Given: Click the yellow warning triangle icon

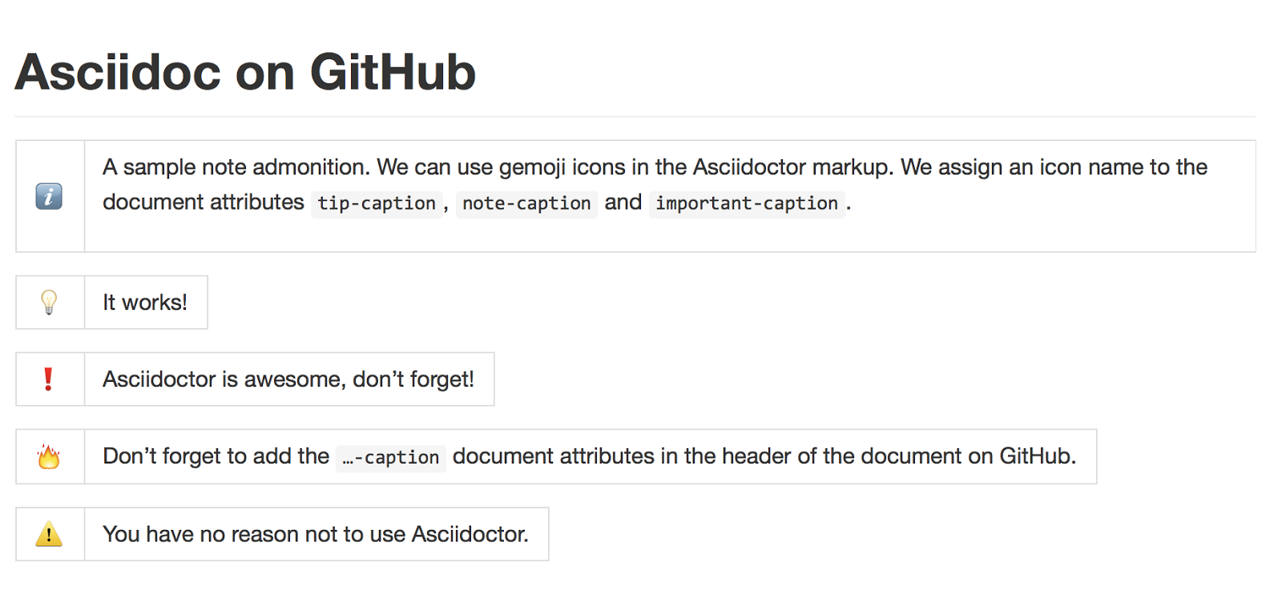Looking at the screenshot, I should (49, 534).
